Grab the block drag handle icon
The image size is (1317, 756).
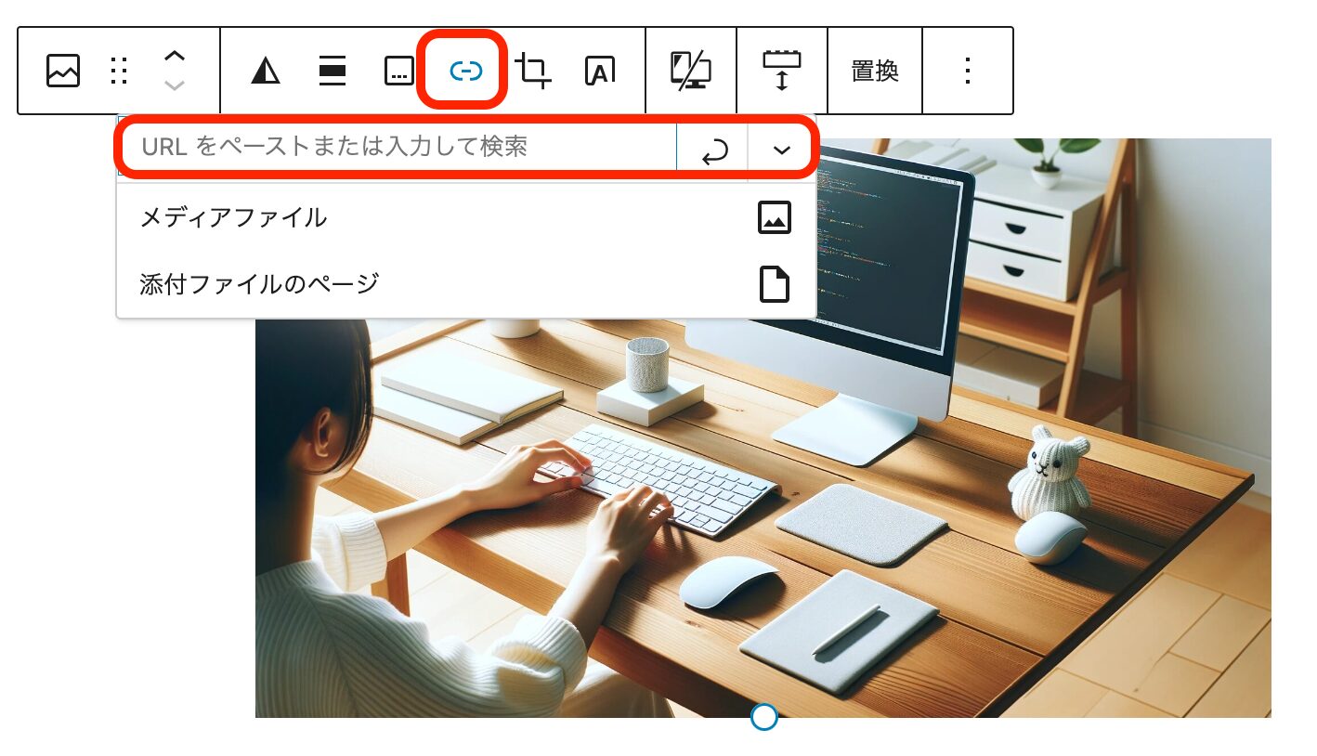(x=119, y=71)
